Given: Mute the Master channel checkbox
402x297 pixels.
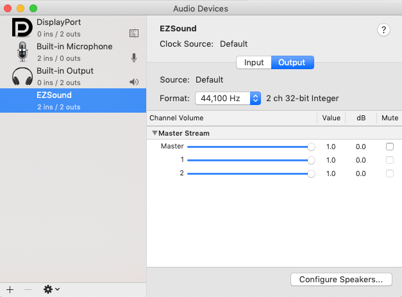Looking at the screenshot, I should pyautogui.click(x=390, y=147).
